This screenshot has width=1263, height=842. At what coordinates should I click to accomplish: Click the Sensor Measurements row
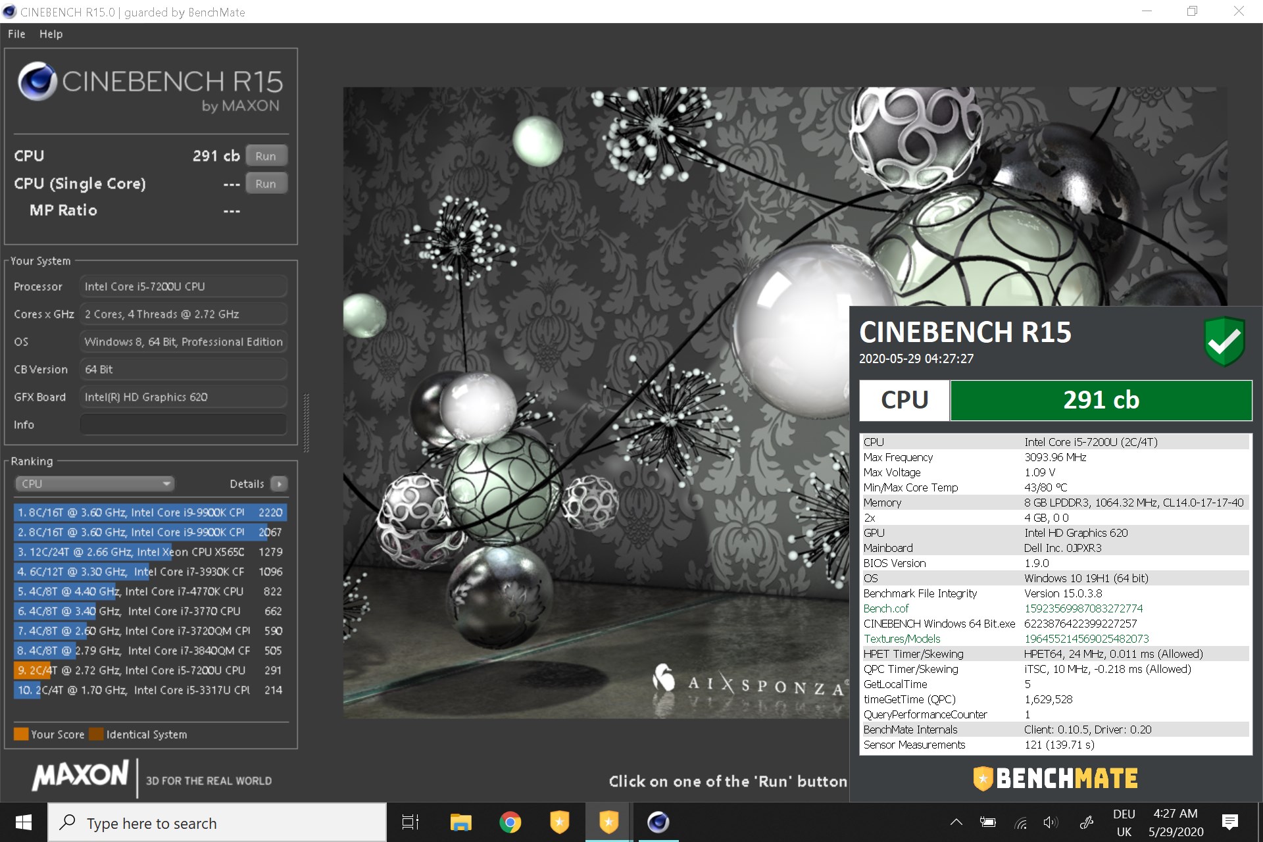(1055, 745)
